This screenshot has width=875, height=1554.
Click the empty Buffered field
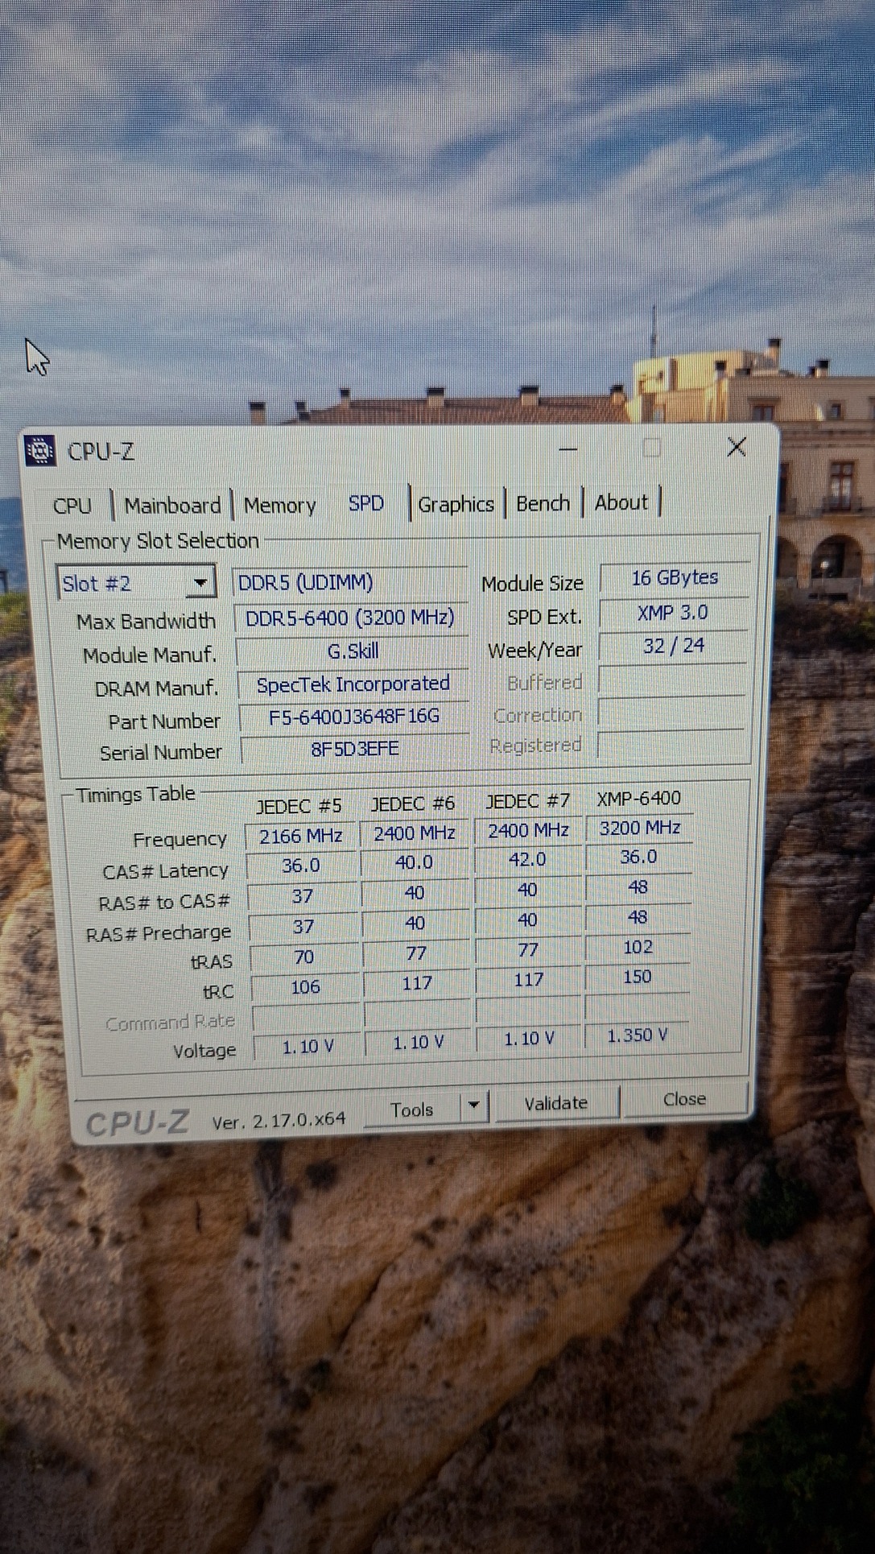pyautogui.click(x=672, y=680)
